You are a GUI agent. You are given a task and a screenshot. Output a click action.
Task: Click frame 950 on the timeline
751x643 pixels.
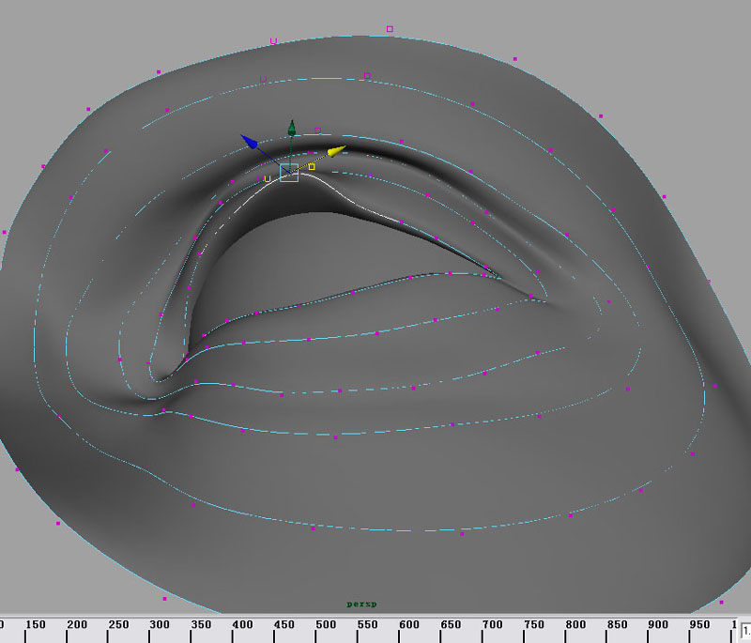pyautogui.click(x=699, y=625)
